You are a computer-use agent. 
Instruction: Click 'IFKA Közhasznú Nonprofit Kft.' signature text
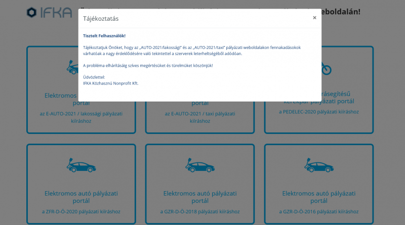pyautogui.click(x=110, y=83)
